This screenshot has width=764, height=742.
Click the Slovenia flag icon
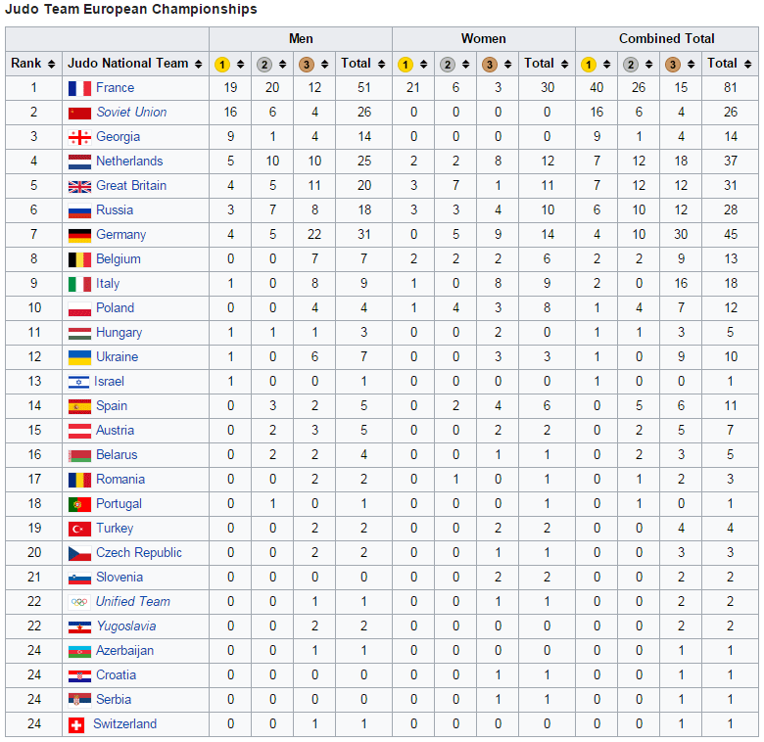(79, 578)
